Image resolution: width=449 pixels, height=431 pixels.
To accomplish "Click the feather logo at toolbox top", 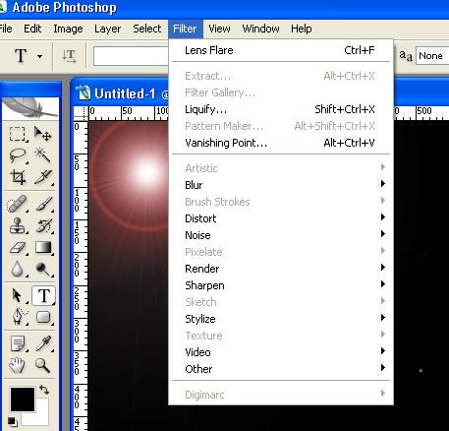I will (30, 108).
